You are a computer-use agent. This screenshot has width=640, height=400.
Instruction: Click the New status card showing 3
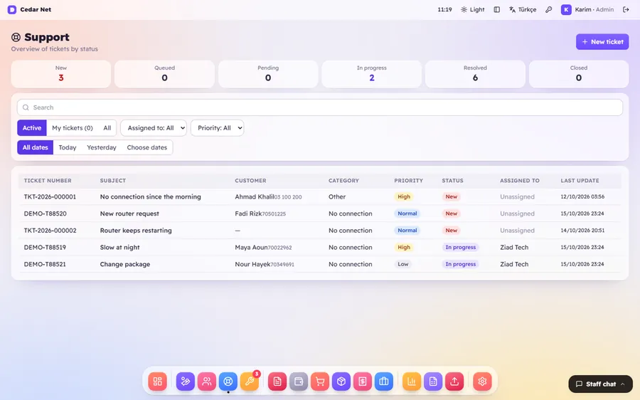[x=61, y=74]
